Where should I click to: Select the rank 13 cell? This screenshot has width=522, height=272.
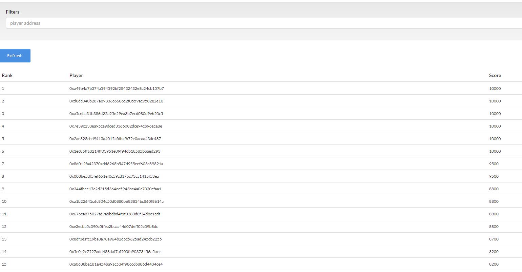tap(4, 239)
